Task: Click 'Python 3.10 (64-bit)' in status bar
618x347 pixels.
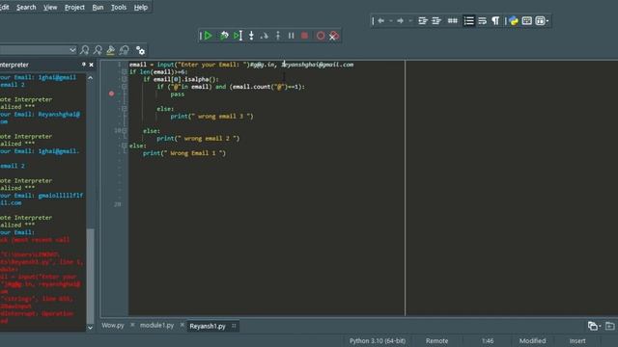Action: coord(378,340)
